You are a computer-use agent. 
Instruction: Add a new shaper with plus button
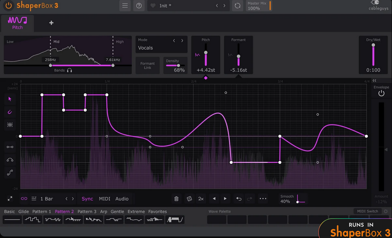pos(51,23)
